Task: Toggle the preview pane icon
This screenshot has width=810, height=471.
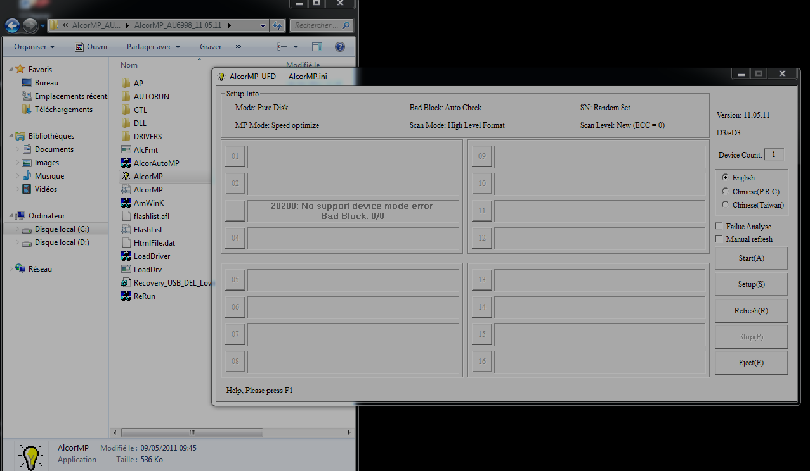Action: (x=317, y=47)
